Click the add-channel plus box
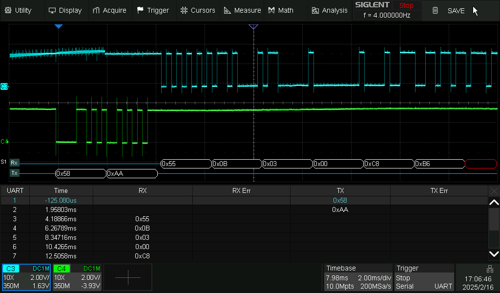 [127, 277]
